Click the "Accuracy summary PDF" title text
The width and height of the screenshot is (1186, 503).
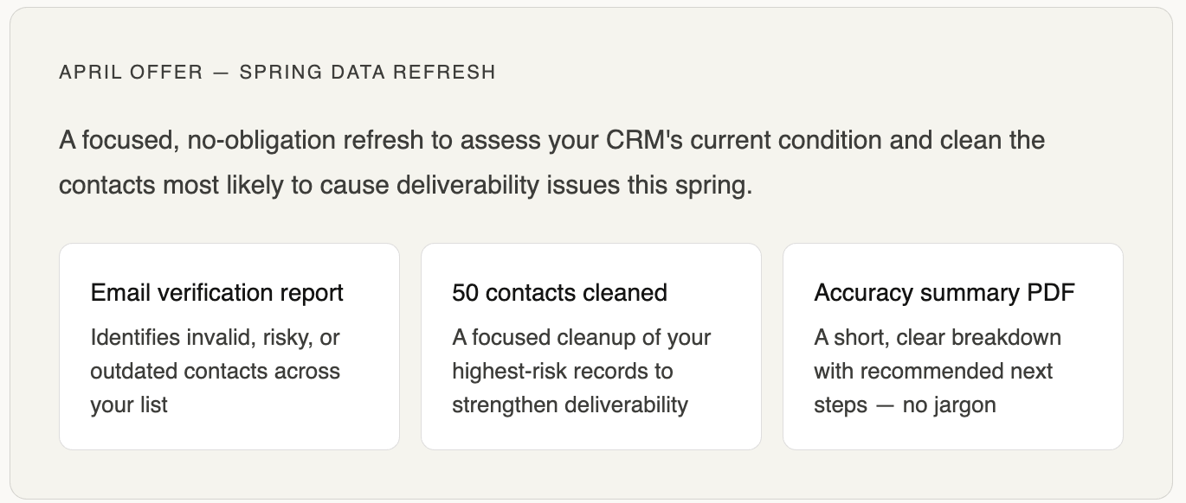(x=944, y=293)
